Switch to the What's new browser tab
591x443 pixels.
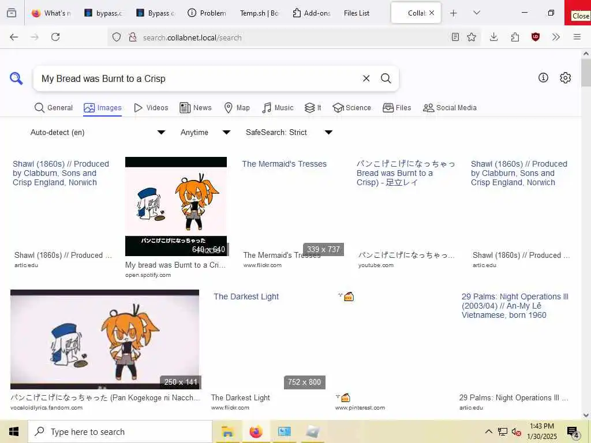tap(51, 13)
